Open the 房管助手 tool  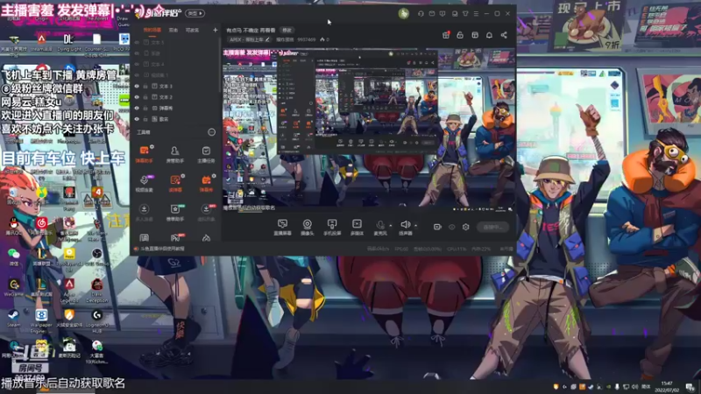pyautogui.click(x=174, y=154)
